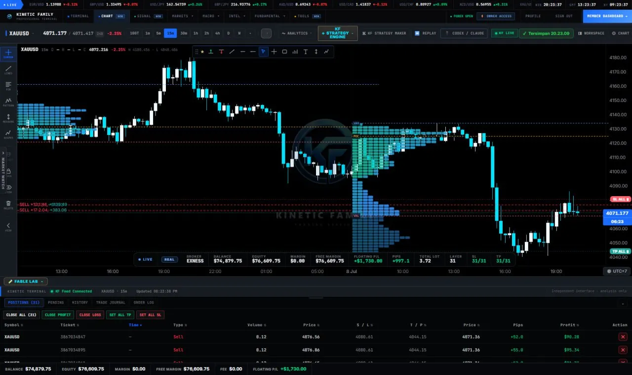Expand the Fundamental dropdown menu
Viewport: 632px width, 375px height.
pyautogui.click(x=269, y=16)
